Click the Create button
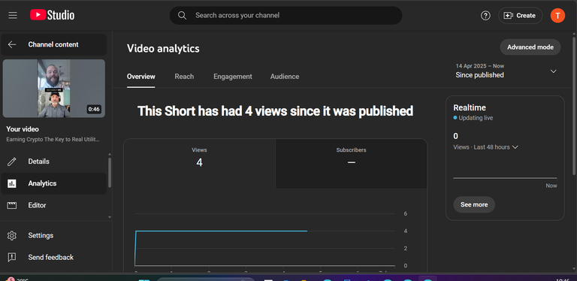This screenshot has width=577, height=281. pyautogui.click(x=520, y=16)
